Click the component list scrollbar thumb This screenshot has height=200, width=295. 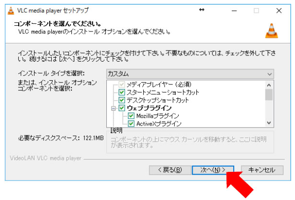269,95
